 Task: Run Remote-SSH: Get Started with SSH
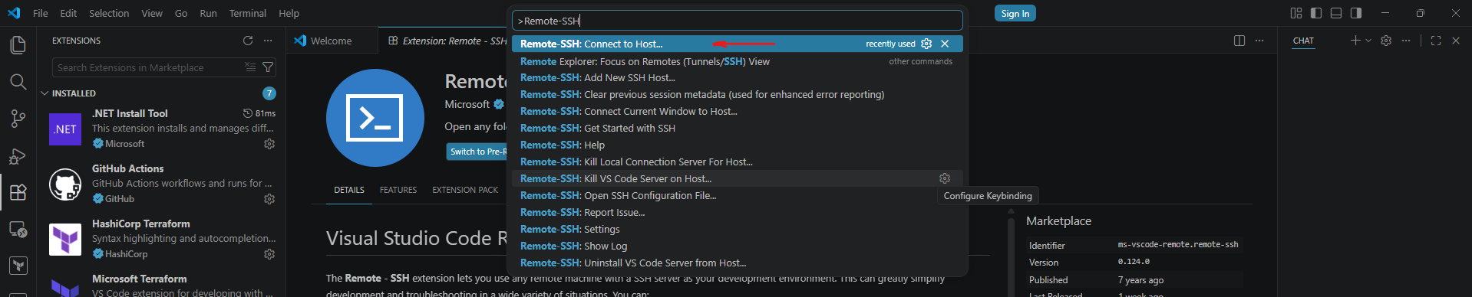[737, 128]
